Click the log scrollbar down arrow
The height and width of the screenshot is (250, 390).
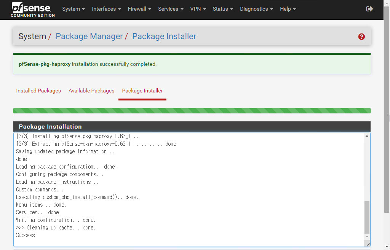click(x=367, y=237)
